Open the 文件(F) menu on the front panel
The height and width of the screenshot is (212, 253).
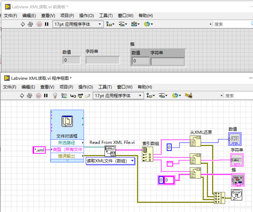pyautogui.click(x=10, y=15)
